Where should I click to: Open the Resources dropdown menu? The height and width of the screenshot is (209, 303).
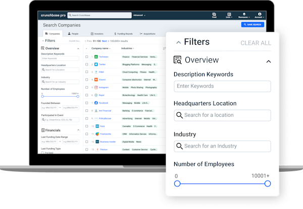tap(244, 15)
